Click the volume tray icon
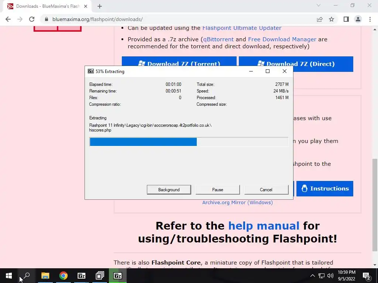This screenshot has width=378, height=283. click(x=330, y=276)
